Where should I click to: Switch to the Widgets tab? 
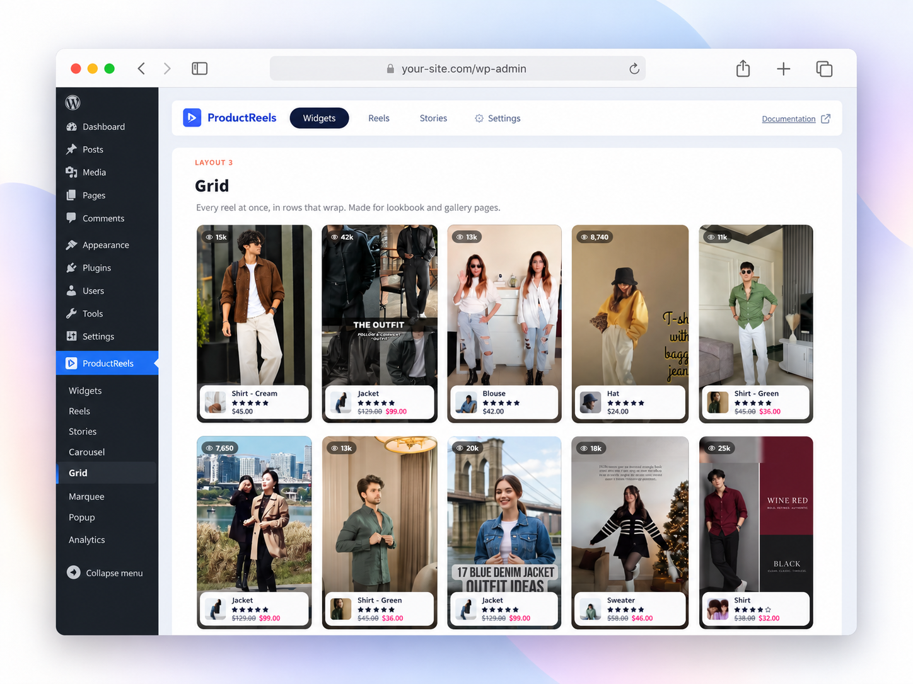tap(319, 118)
